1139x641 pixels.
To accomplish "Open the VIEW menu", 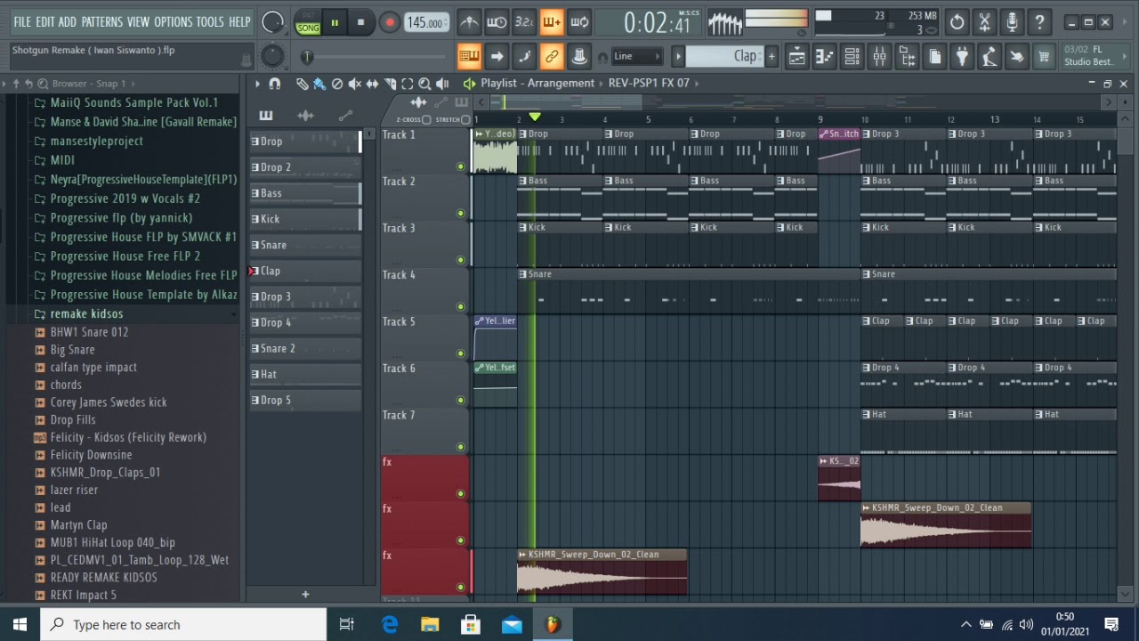I will pyautogui.click(x=139, y=21).
